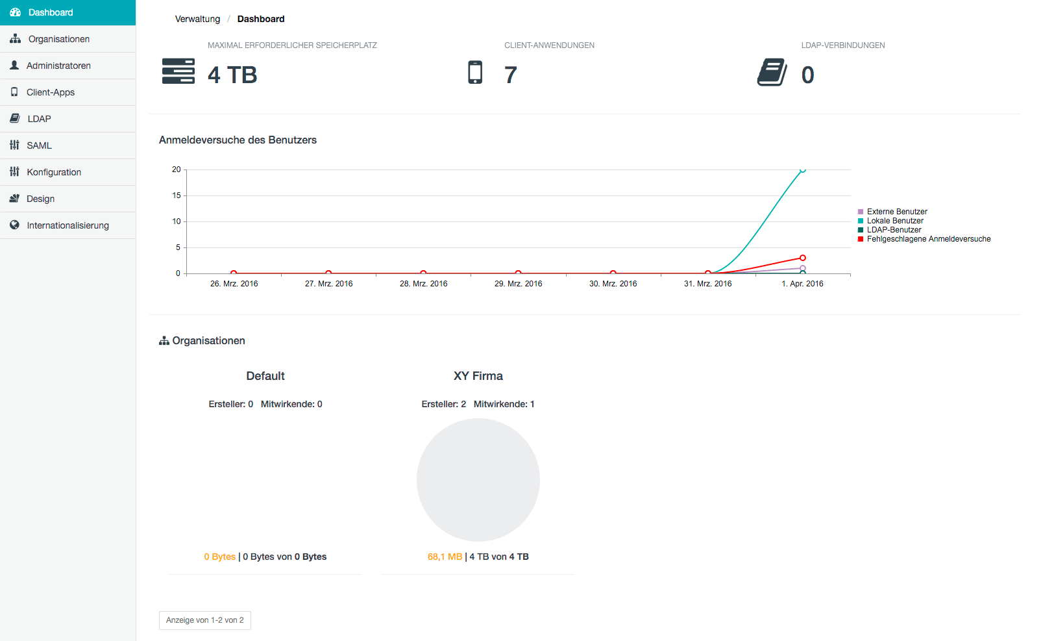Click the LDAP book icon in sidebar
This screenshot has width=1043, height=641.
(x=15, y=119)
